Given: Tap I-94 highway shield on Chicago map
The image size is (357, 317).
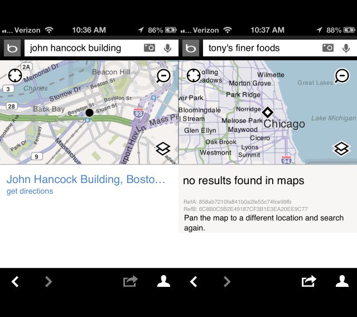Looking at the screenshot, I should (x=286, y=160).
